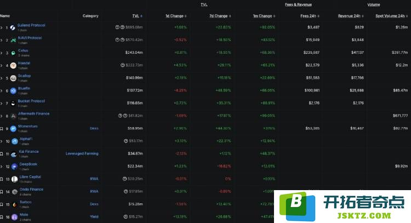Viewport: 411px width, 223px height.
Task: Select the TVL column group header
Action: (x=204, y=4)
